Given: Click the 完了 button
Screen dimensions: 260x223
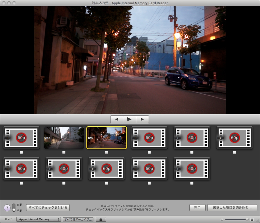Looking at the screenshot, I should [x=197, y=208].
